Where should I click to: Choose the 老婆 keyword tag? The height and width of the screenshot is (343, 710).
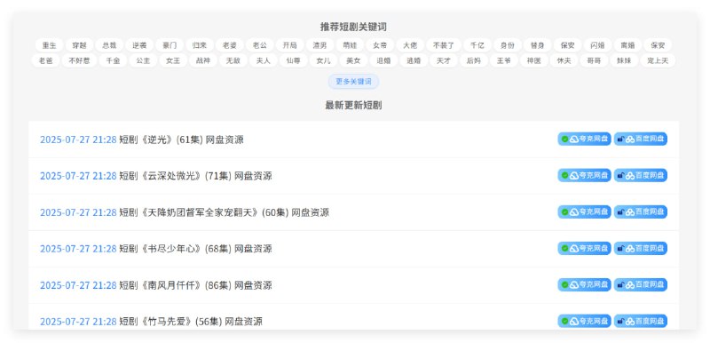230,45
